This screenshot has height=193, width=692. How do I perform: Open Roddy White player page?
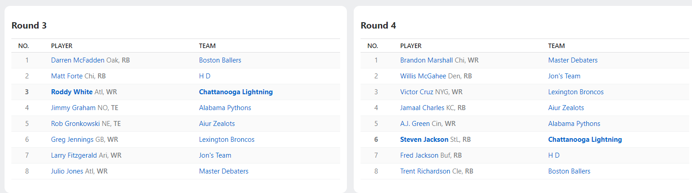pyautogui.click(x=72, y=92)
